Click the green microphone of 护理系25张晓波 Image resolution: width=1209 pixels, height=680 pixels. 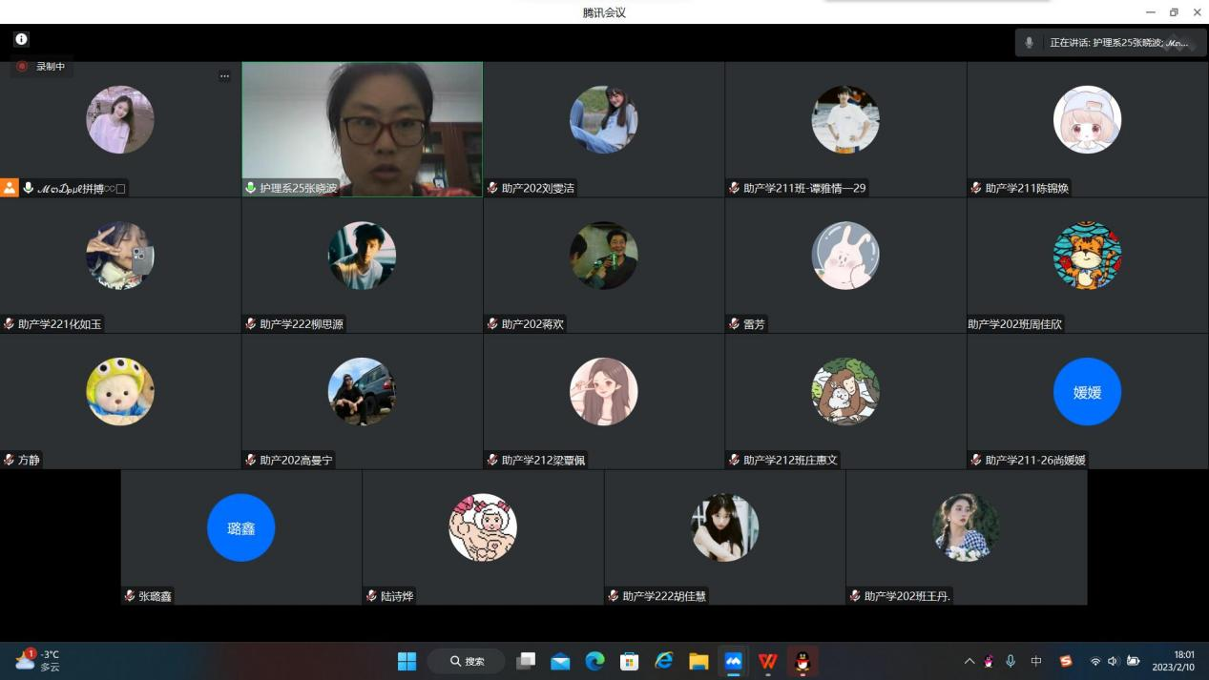coord(251,188)
